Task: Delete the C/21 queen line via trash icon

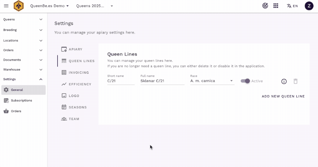Action: coord(296,81)
